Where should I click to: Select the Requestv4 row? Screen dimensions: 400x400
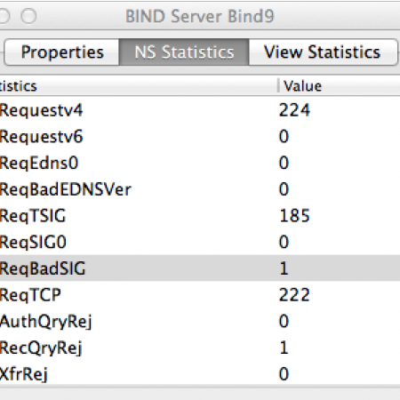pos(200,110)
